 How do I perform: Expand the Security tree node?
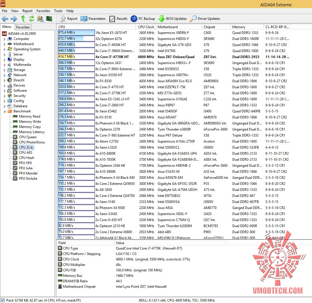(x=5, y=96)
